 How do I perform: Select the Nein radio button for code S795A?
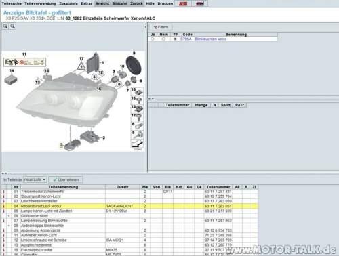tap(163, 39)
